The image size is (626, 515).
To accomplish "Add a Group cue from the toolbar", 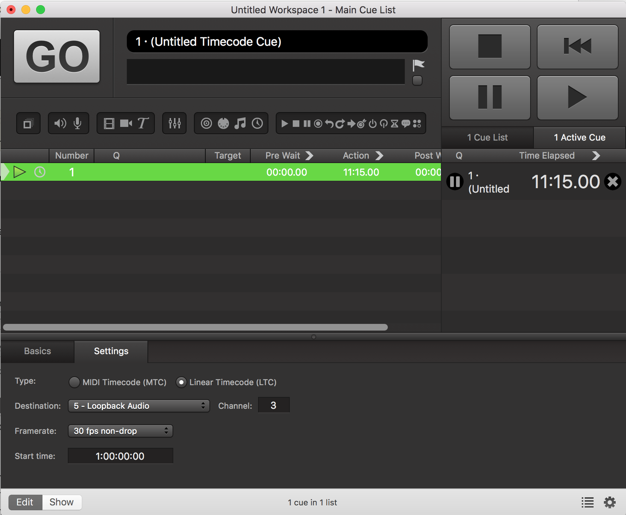I will tap(28, 124).
